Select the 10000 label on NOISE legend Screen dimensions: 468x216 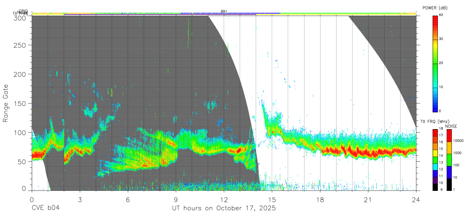pos(458,141)
